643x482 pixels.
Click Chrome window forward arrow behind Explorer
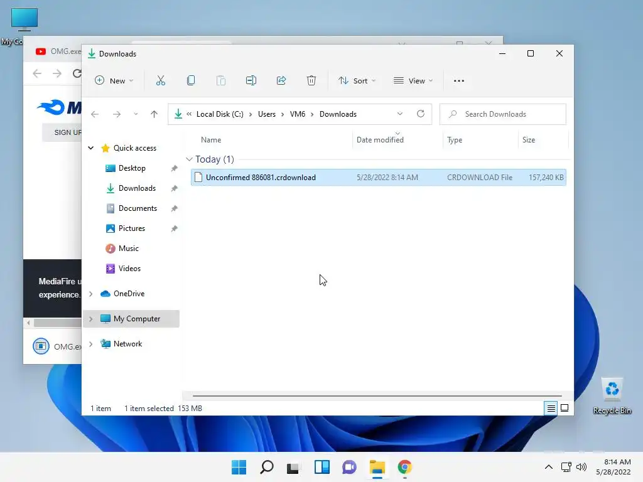point(57,73)
